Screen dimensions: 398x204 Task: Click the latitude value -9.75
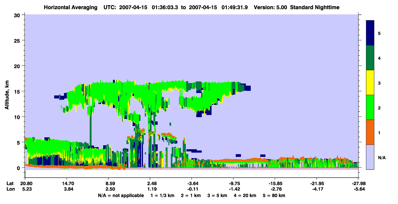click(233, 184)
